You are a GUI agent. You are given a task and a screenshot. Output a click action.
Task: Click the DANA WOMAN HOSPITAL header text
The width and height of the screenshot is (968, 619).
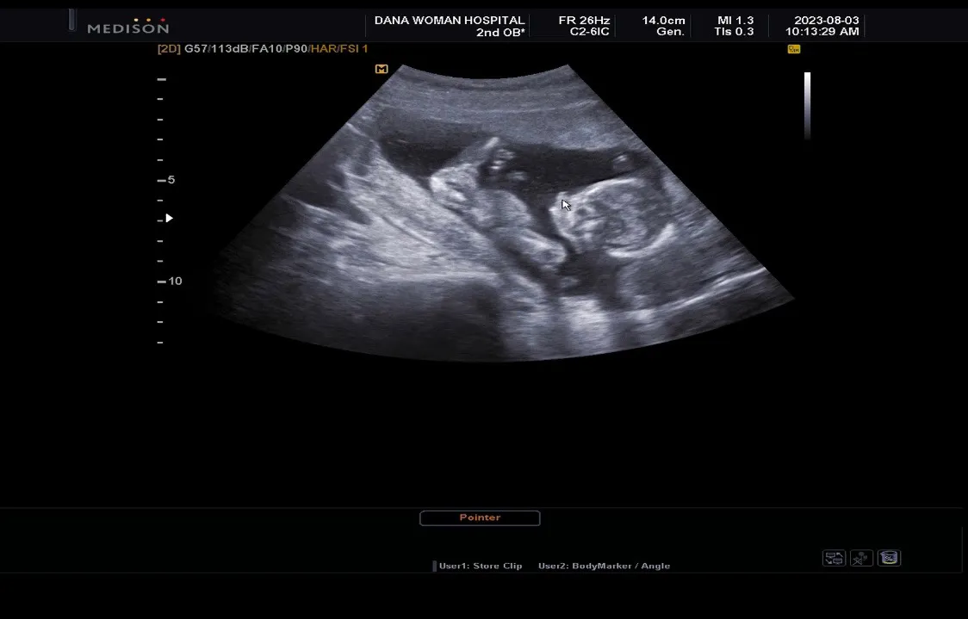click(x=450, y=21)
